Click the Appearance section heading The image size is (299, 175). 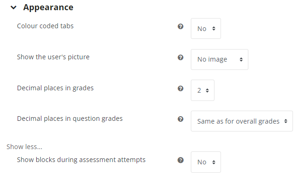click(48, 7)
